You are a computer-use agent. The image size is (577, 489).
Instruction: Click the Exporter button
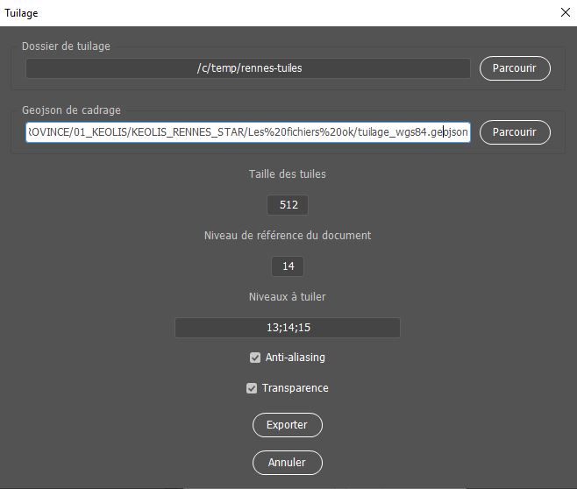pos(288,425)
